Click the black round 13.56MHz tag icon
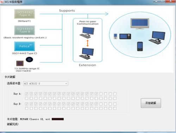176x133 pixels. (x=29, y=59)
